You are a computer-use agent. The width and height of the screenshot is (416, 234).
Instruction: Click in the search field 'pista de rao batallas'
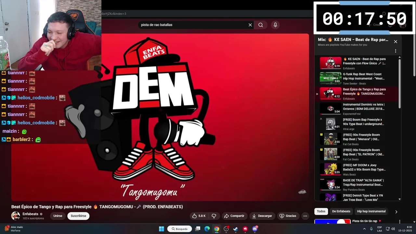[193, 25]
